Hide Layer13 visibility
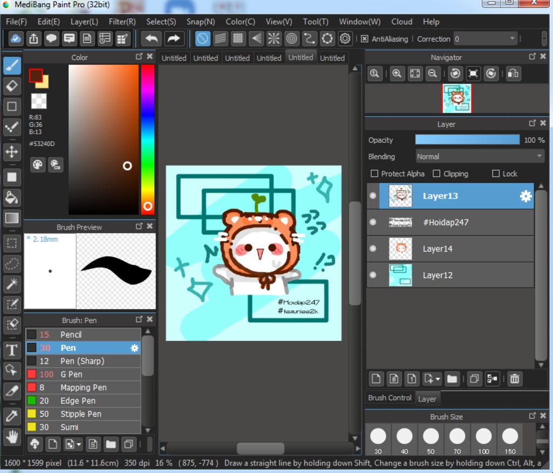Screen dimensions: 553x473 pyautogui.click(x=373, y=196)
